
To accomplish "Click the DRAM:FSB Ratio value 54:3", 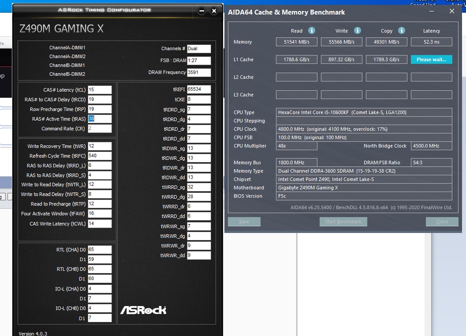I will [x=432, y=162].
